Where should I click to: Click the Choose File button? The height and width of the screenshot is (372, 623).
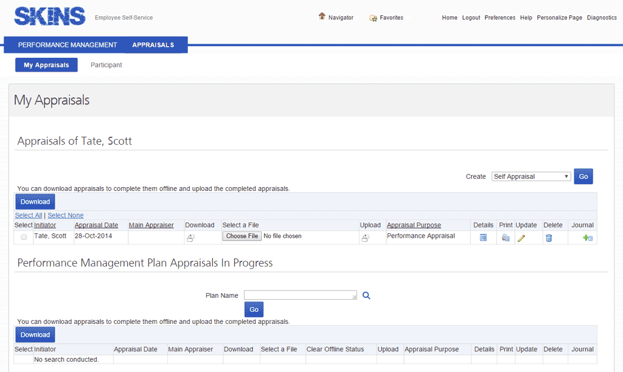(242, 236)
